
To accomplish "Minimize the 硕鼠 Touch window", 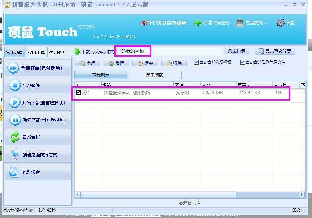I will click(286, 5).
